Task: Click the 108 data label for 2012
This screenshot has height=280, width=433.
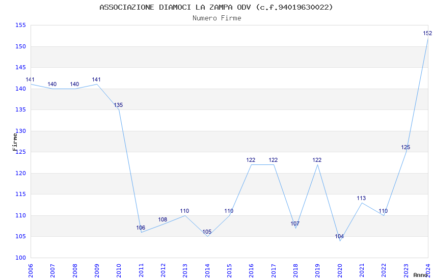Action: click(x=163, y=219)
